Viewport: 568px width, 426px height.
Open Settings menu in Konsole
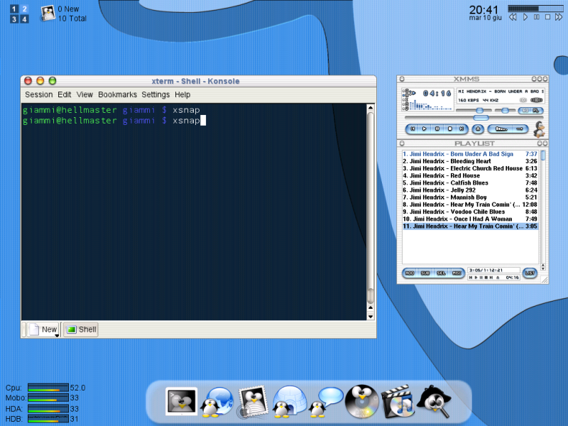click(155, 94)
